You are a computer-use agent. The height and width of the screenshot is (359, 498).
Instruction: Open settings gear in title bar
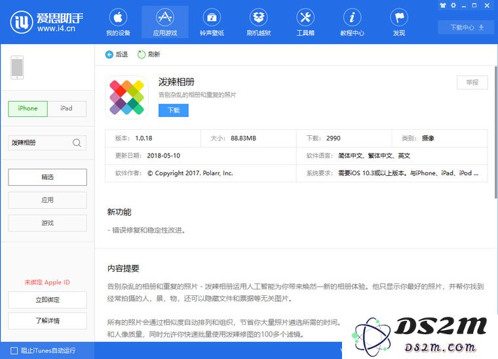pos(453,5)
